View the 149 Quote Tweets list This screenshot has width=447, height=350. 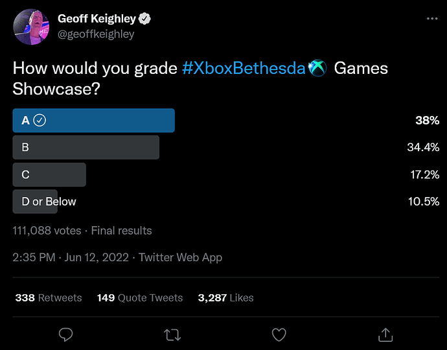tap(140, 298)
